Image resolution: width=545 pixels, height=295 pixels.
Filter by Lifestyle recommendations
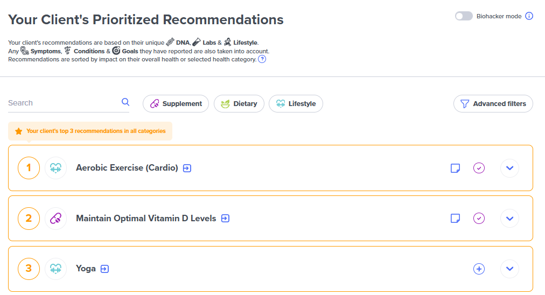pos(296,104)
